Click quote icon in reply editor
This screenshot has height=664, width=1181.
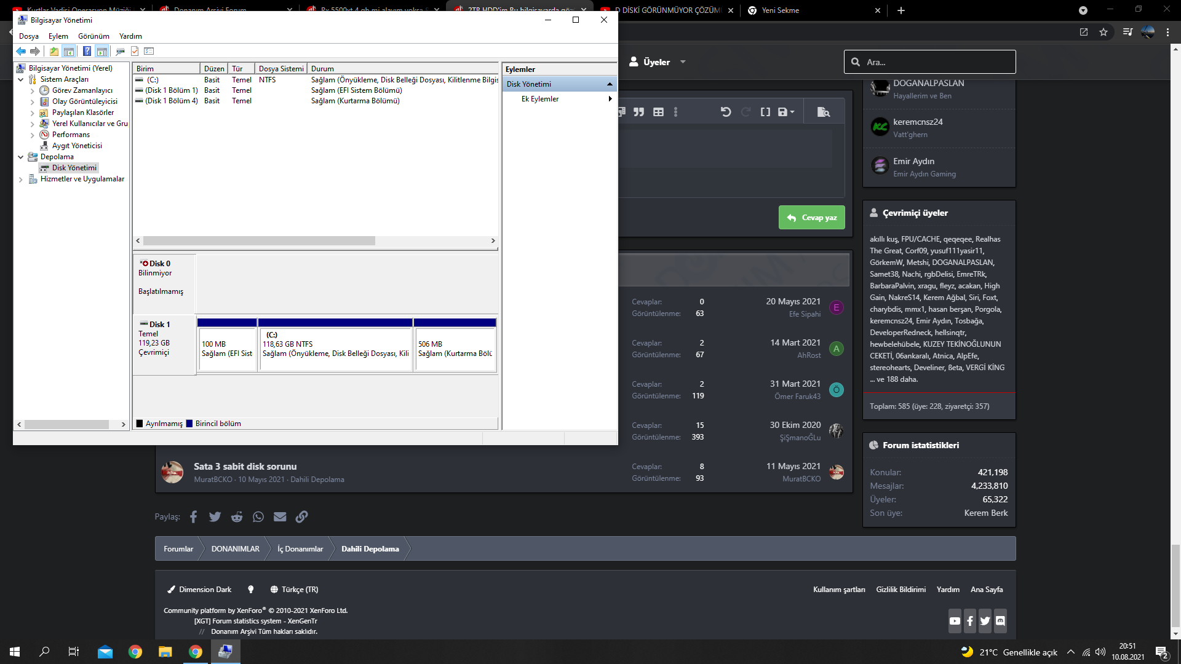[x=639, y=112]
